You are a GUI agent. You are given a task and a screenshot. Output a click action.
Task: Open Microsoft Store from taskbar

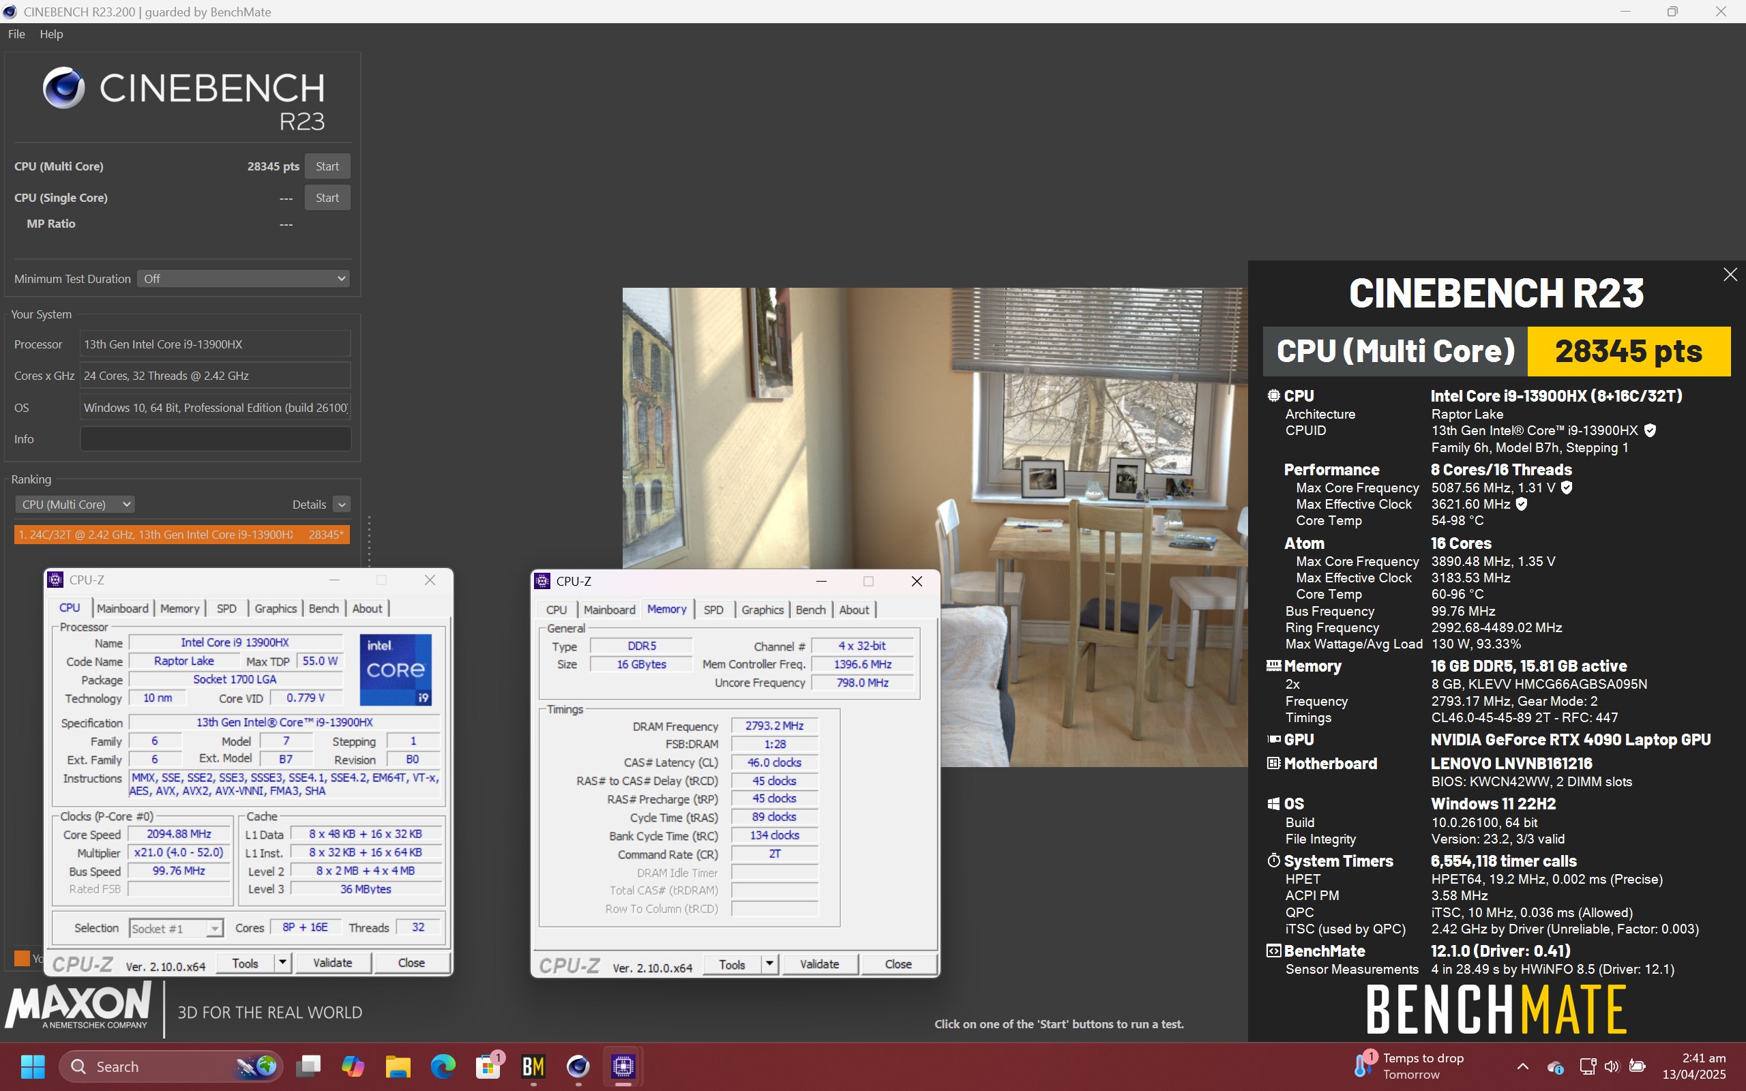point(488,1066)
